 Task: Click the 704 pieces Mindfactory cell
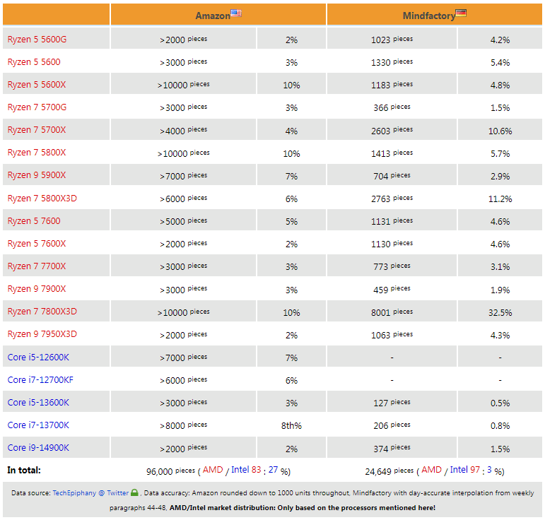pos(392,176)
